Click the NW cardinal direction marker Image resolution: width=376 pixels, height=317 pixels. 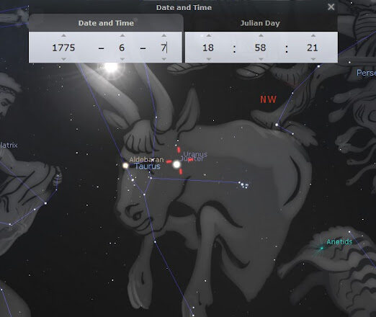(268, 99)
